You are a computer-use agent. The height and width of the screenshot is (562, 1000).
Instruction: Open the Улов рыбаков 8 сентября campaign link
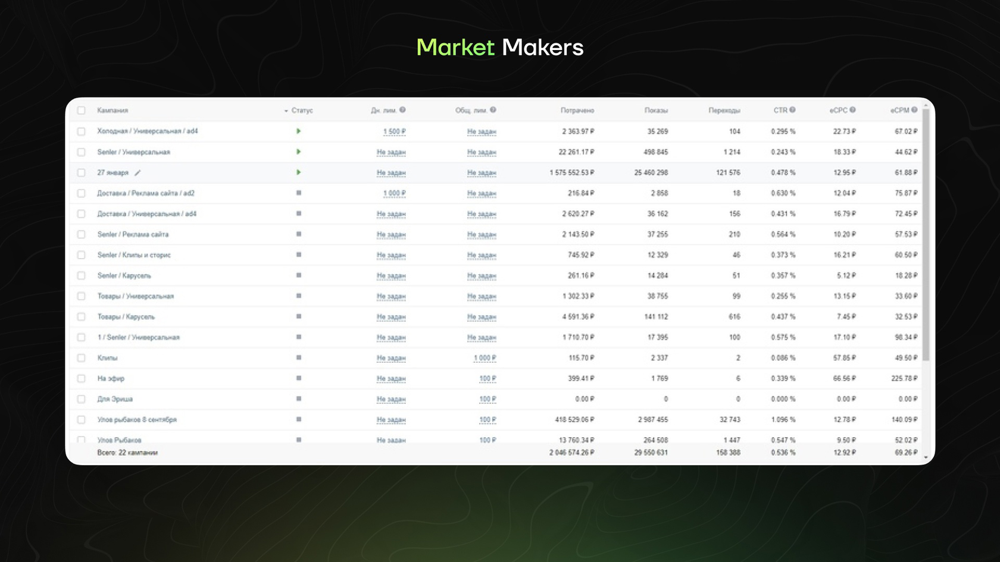tap(137, 420)
